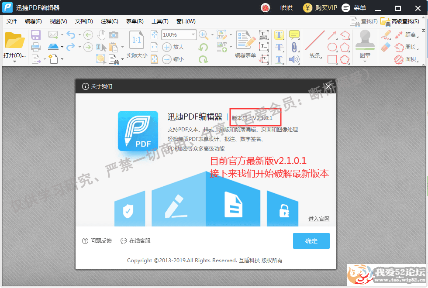
Task: Add a sticky note comment
Action: click(x=294, y=35)
